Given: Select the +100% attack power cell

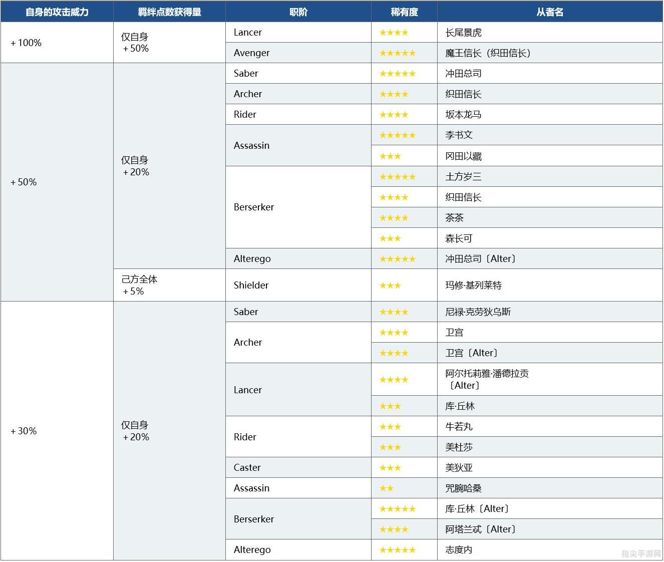Looking at the screenshot, I should click(57, 43).
